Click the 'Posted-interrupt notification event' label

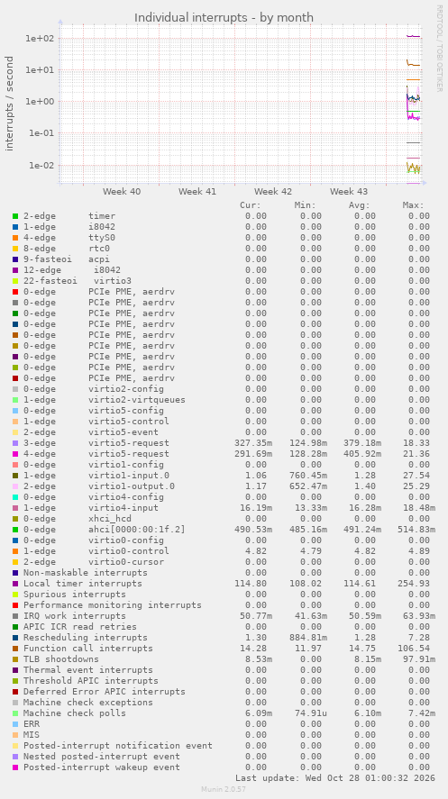click(118, 746)
